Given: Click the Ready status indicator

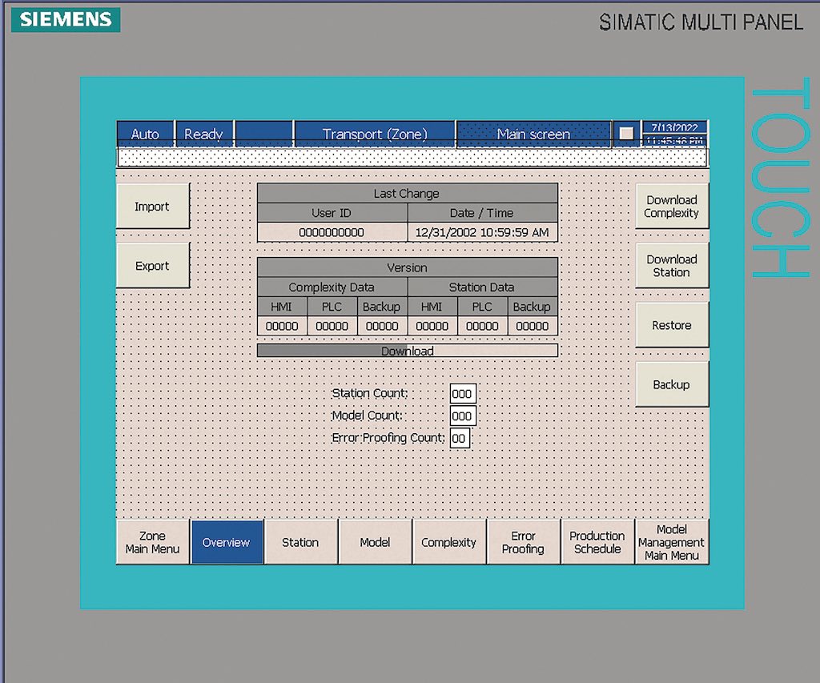Looking at the screenshot, I should click(204, 134).
